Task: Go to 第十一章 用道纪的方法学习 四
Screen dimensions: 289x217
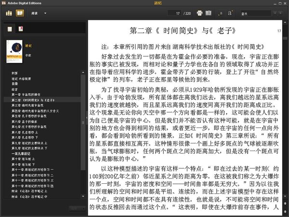Action: (x=32, y=186)
